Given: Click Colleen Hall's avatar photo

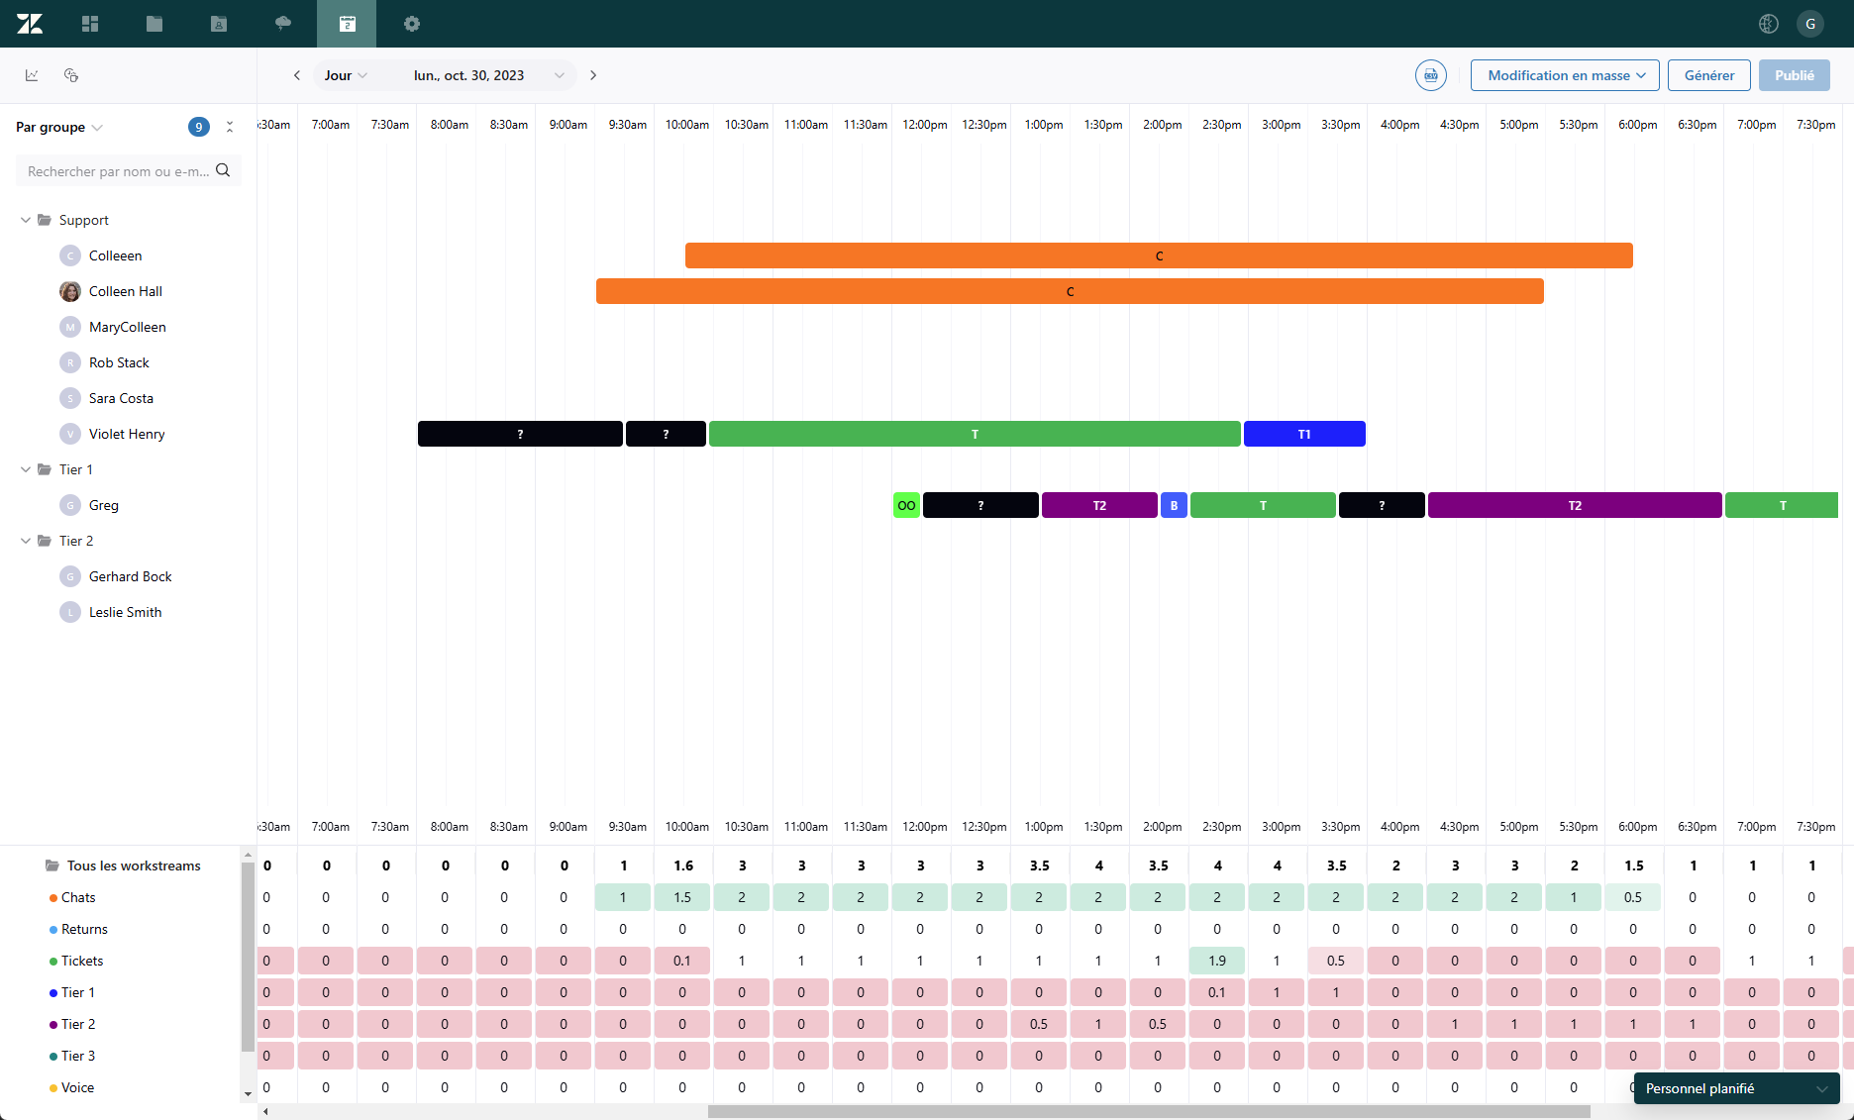Looking at the screenshot, I should [70, 291].
